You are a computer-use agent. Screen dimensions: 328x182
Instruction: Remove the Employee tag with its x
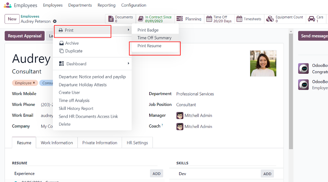pyautogui.click(x=34, y=83)
